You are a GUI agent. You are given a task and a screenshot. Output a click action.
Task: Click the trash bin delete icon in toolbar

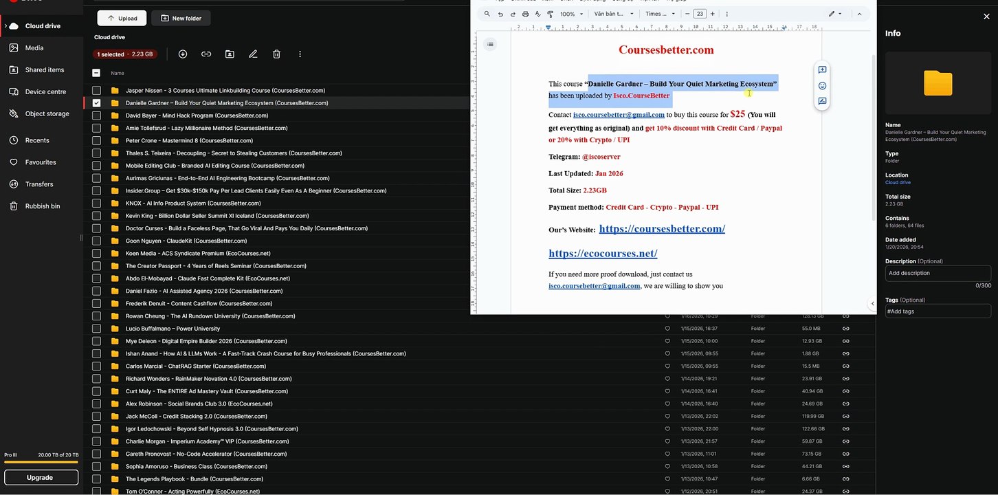point(276,54)
